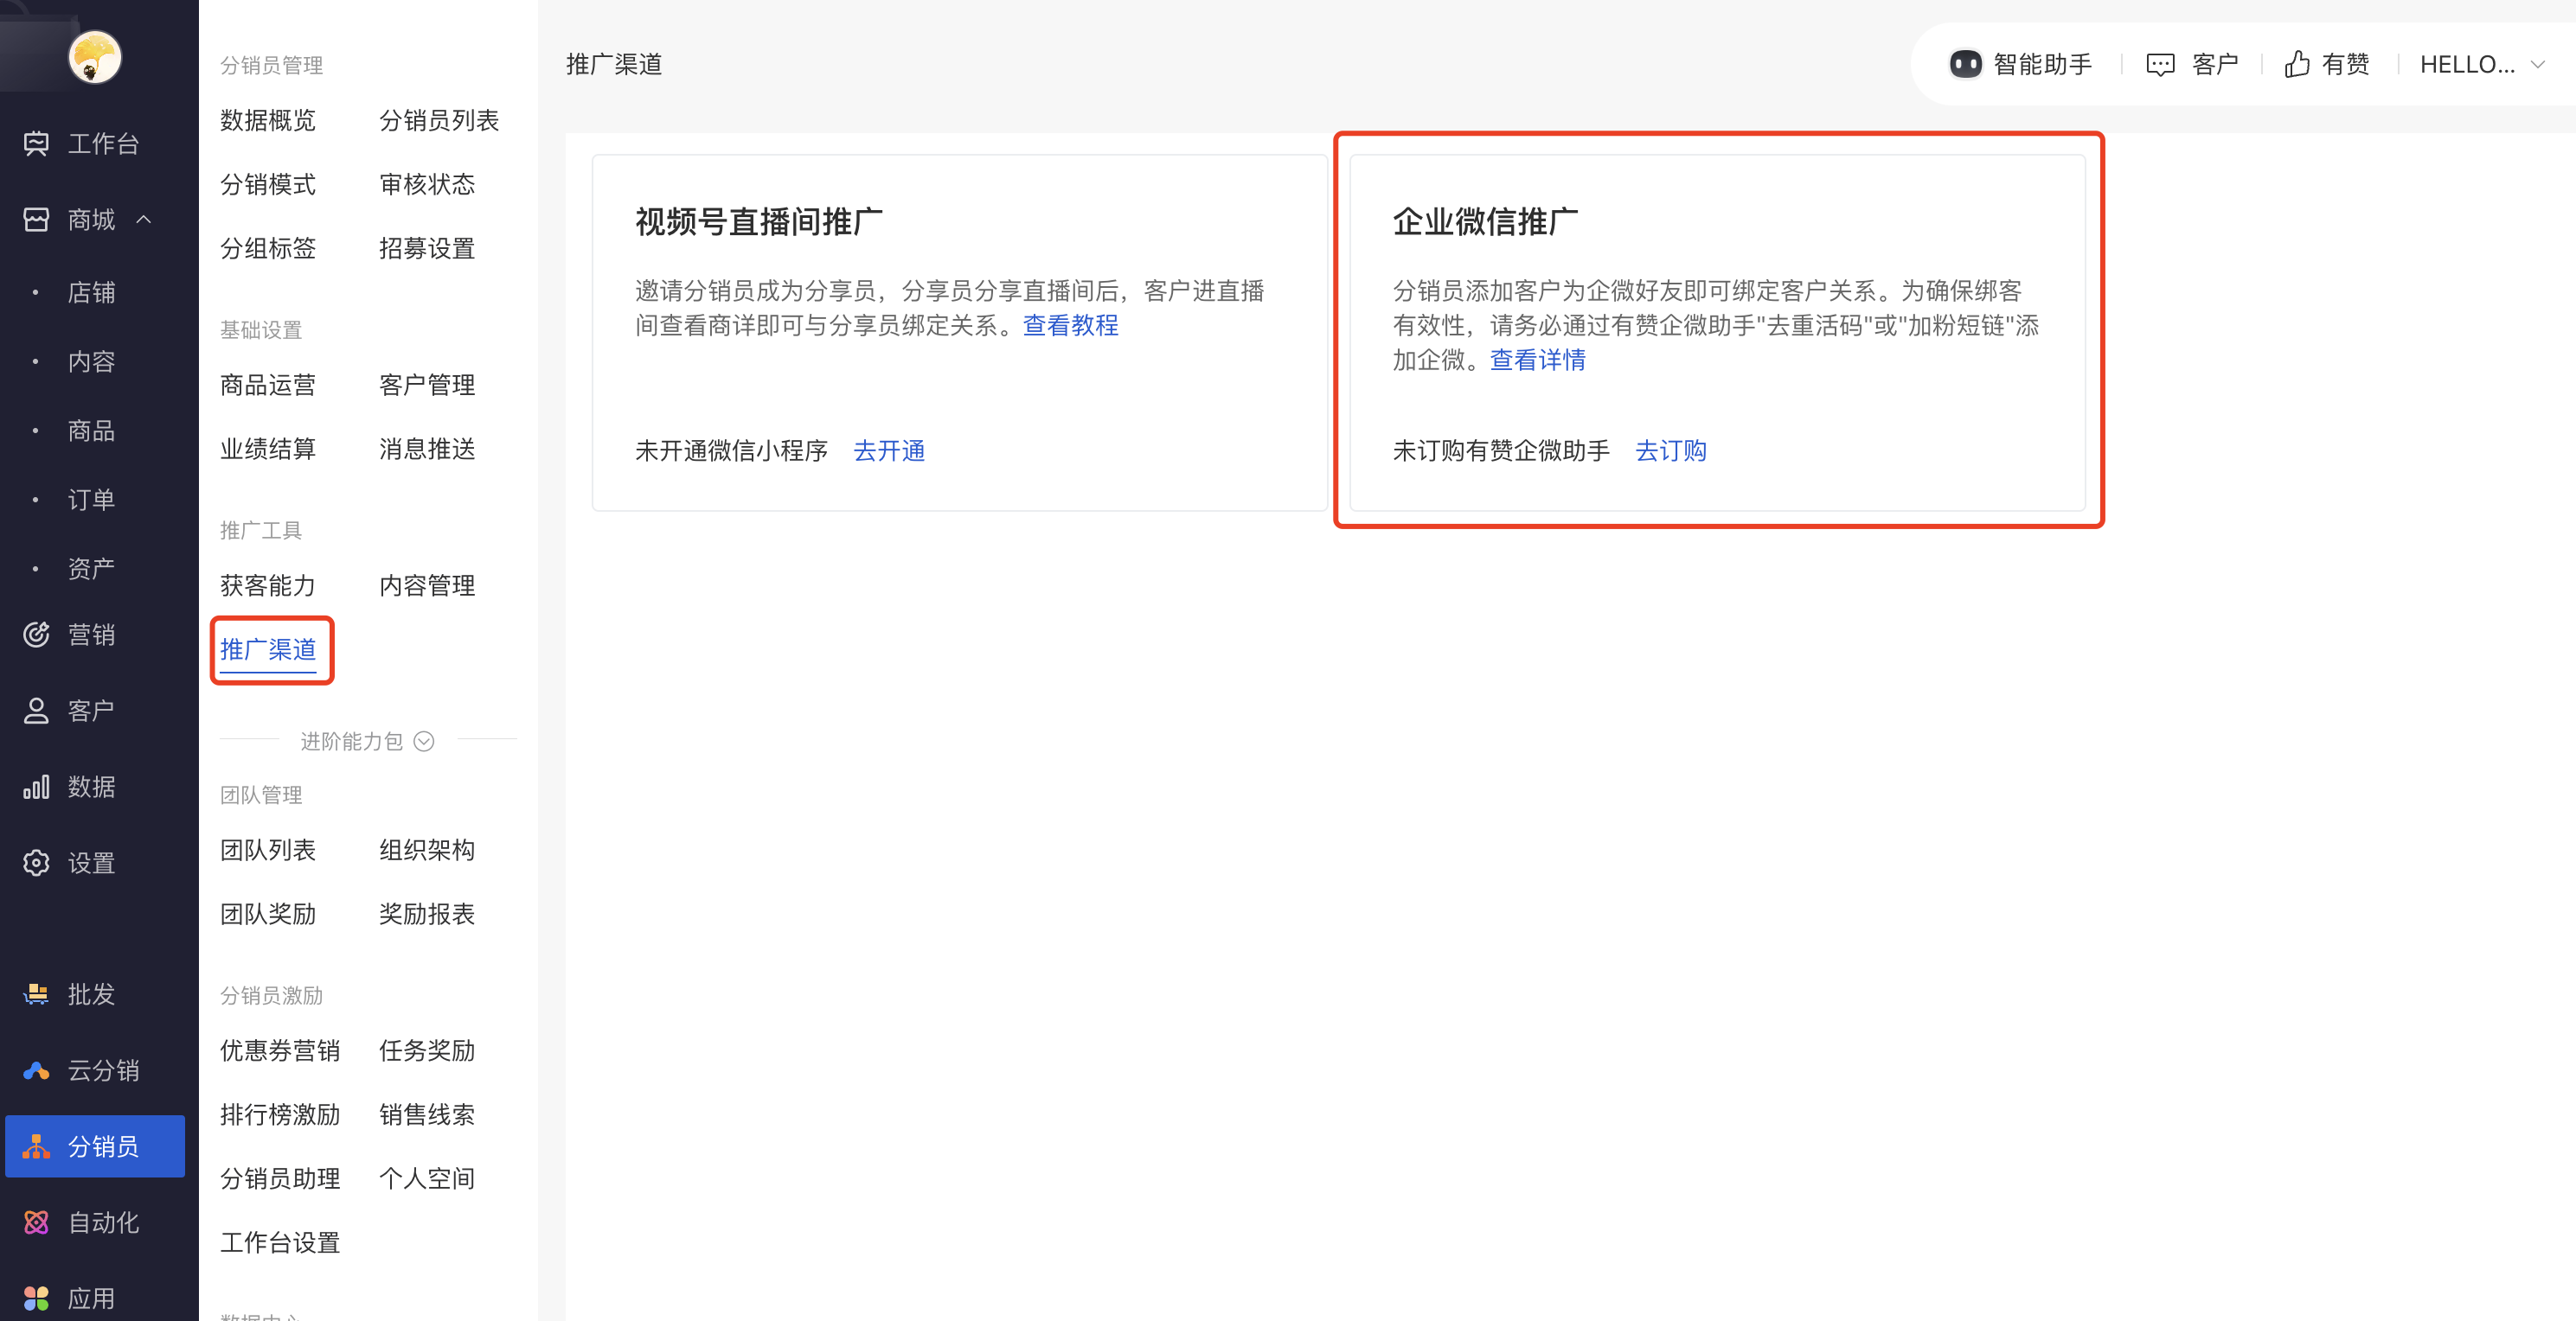This screenshot has height=1321, width=2576.
Task: Open 获客能力 menu item
Action: [268, 585]
